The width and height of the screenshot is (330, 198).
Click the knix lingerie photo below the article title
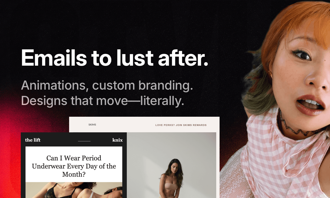pyautogui.click(x=74, y=190)
